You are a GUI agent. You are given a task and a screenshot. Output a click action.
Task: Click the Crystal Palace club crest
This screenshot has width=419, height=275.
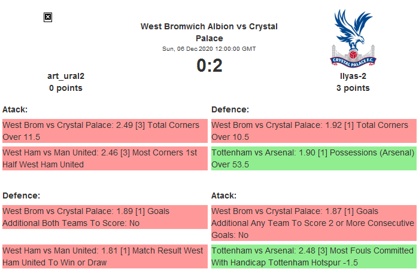coord(353,38)
